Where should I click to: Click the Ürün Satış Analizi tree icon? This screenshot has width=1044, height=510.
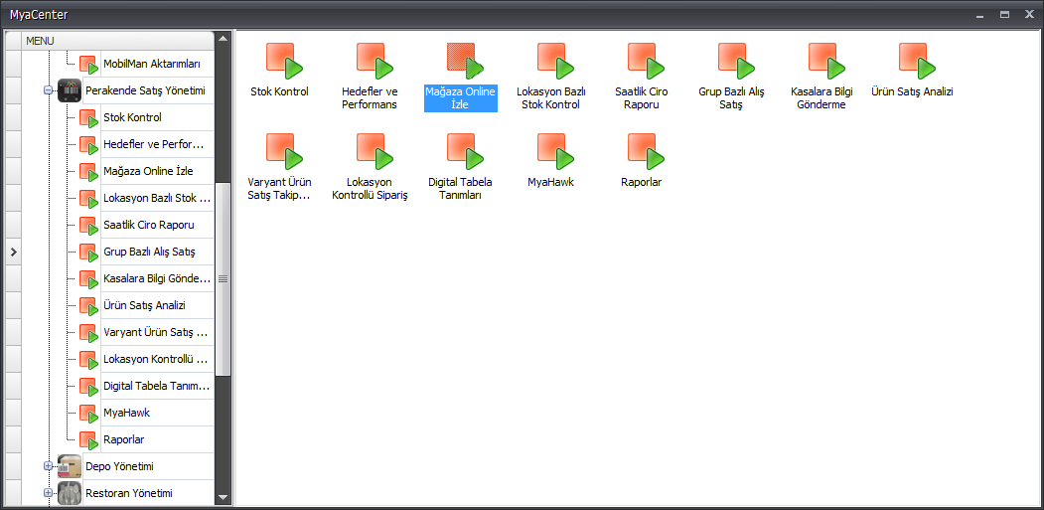click(x=89, y=306)
